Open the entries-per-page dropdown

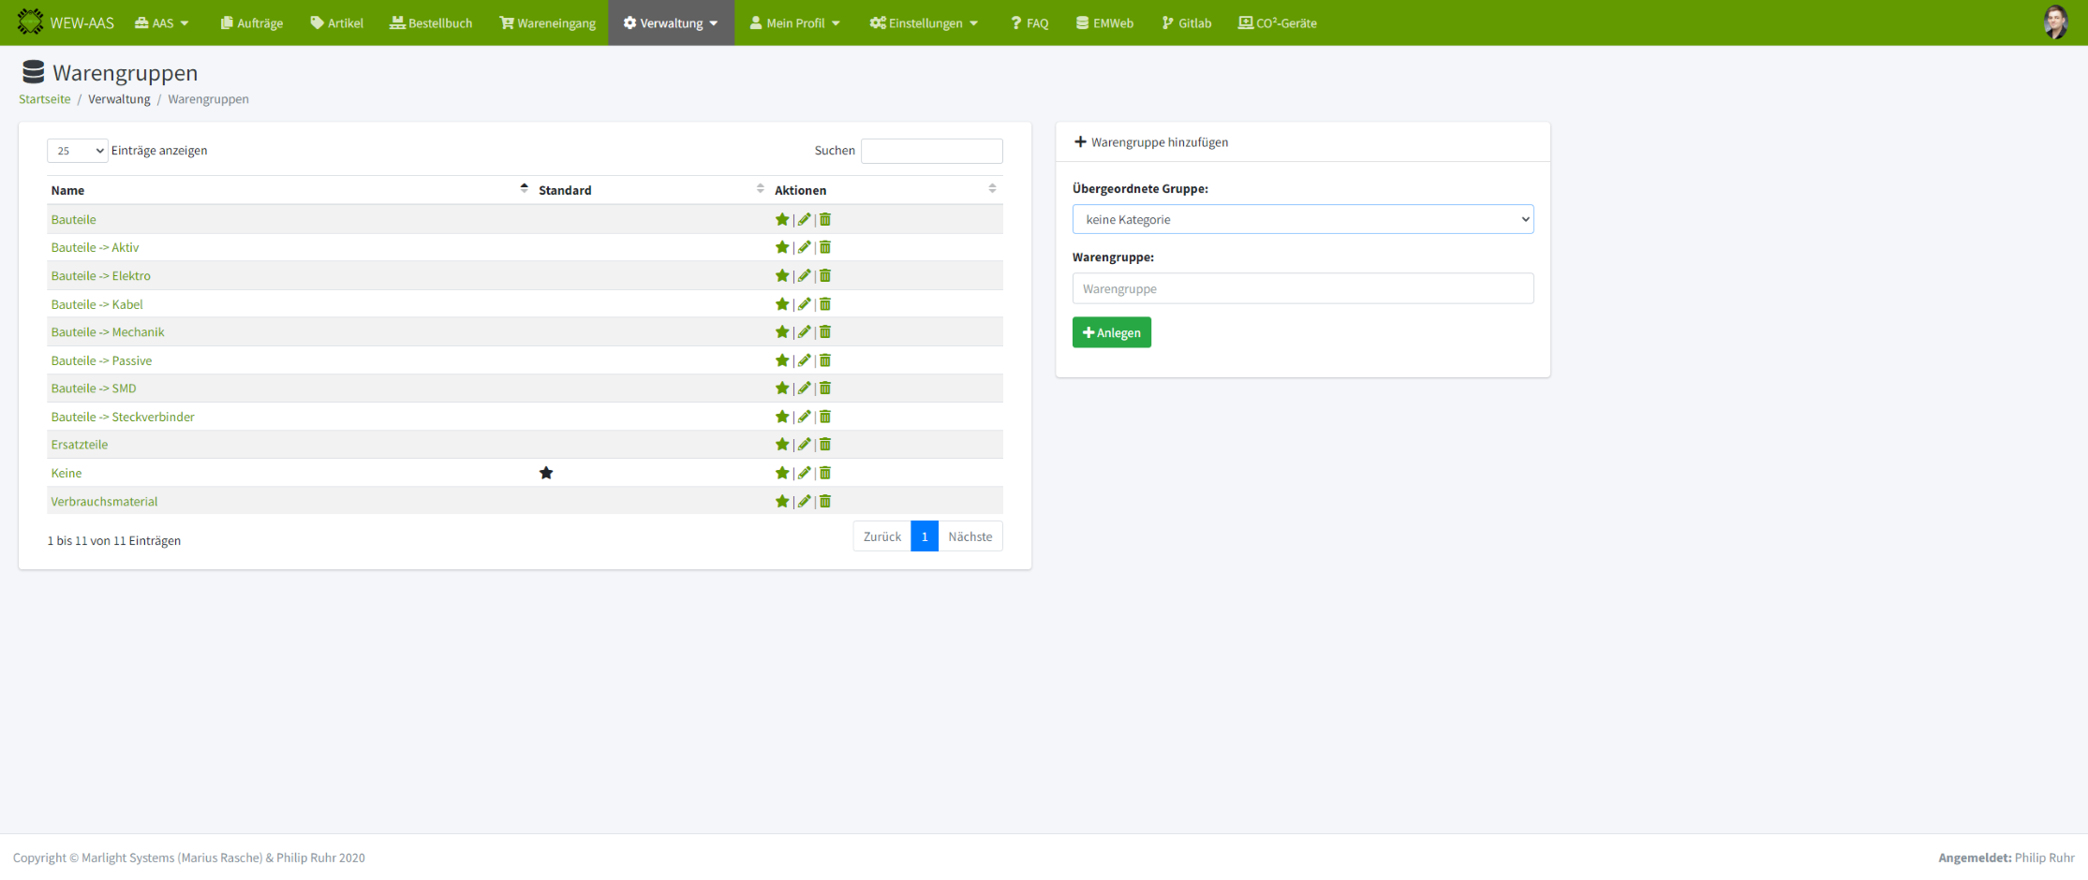78,151
